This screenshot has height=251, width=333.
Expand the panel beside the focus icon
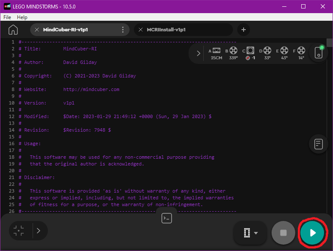[x=39, y=231]
